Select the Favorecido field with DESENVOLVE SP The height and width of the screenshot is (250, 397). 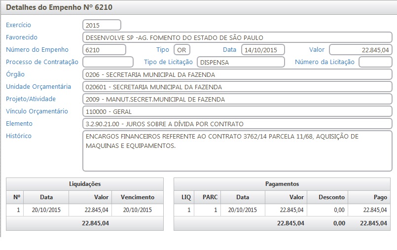pyautogui.click(x=237, y=37)
